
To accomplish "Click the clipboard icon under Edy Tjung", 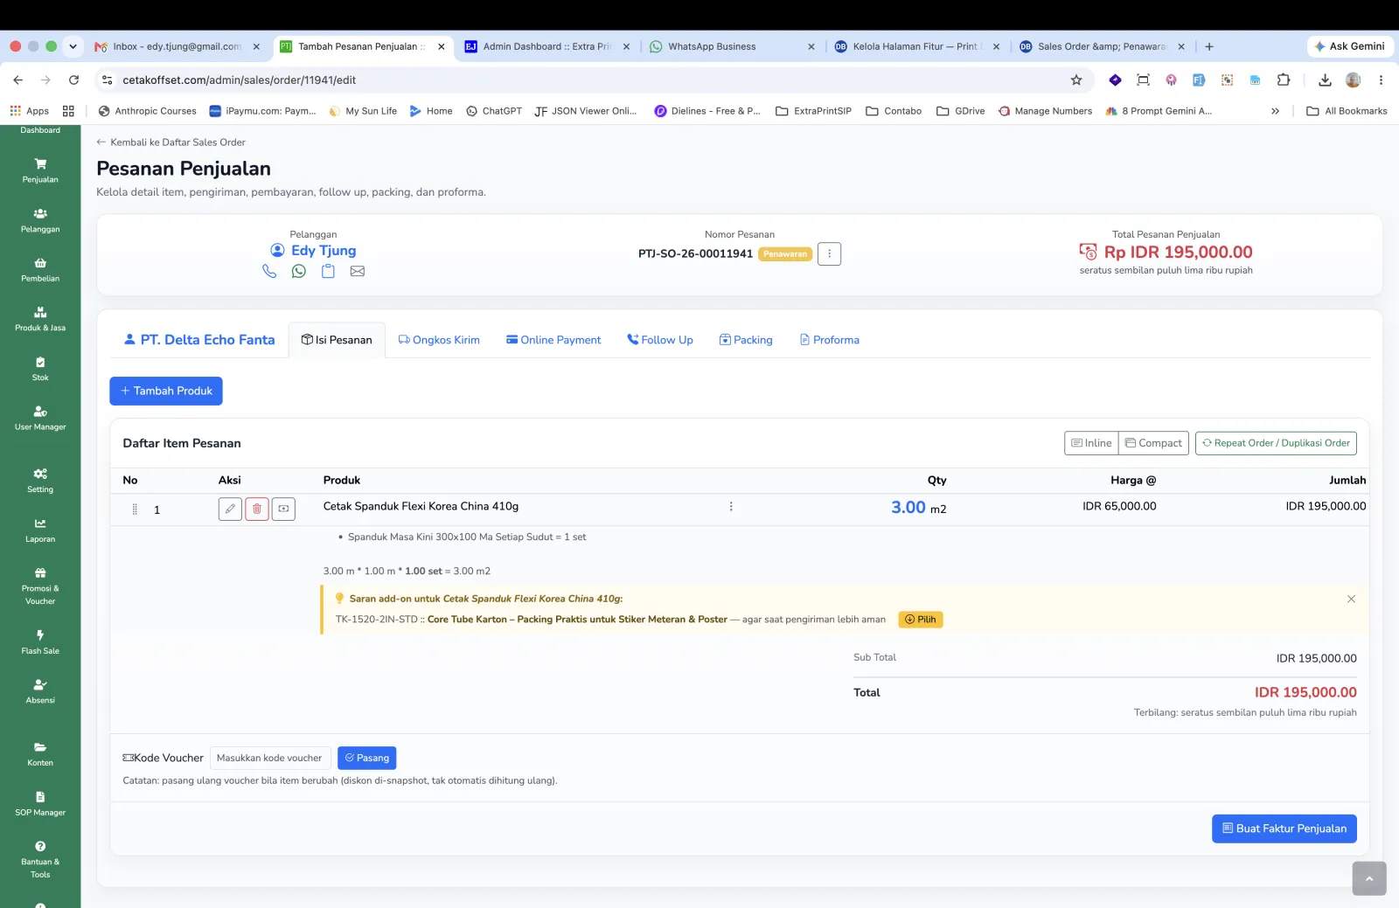I will (x=328, y=272).
